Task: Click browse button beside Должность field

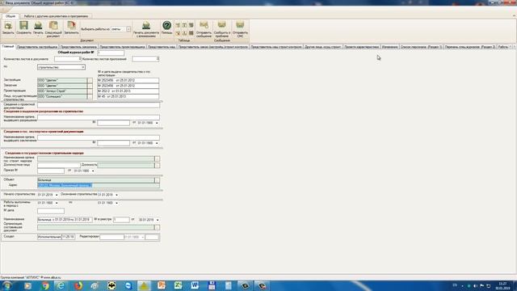Action: coord(157,165)
